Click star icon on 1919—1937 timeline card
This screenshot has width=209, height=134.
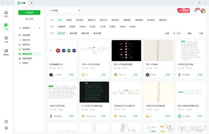tap(91, 68)
